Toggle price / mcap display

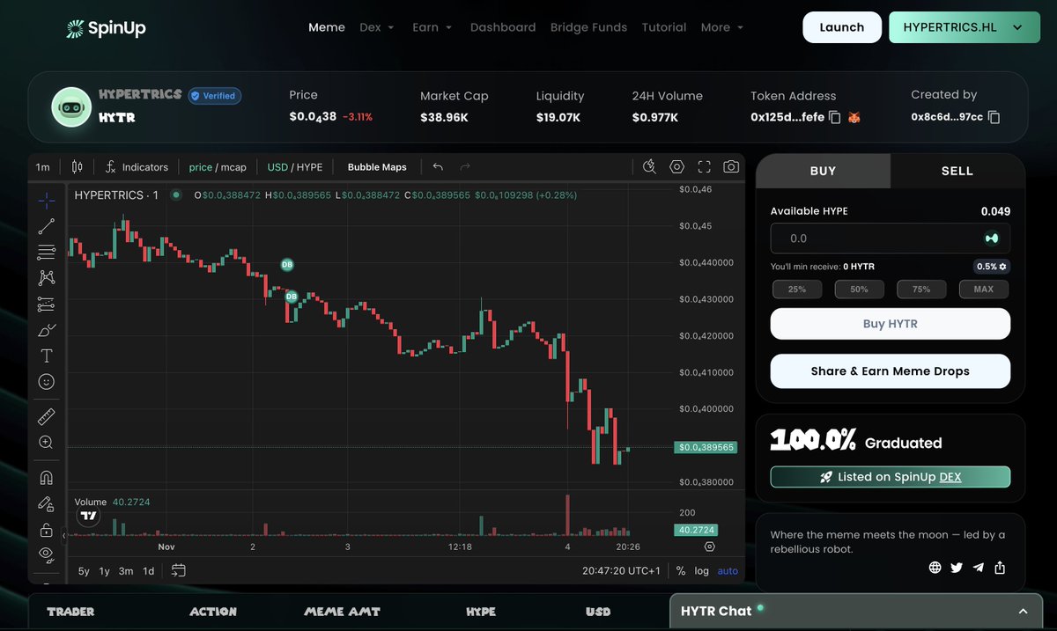tap(218, 167)
